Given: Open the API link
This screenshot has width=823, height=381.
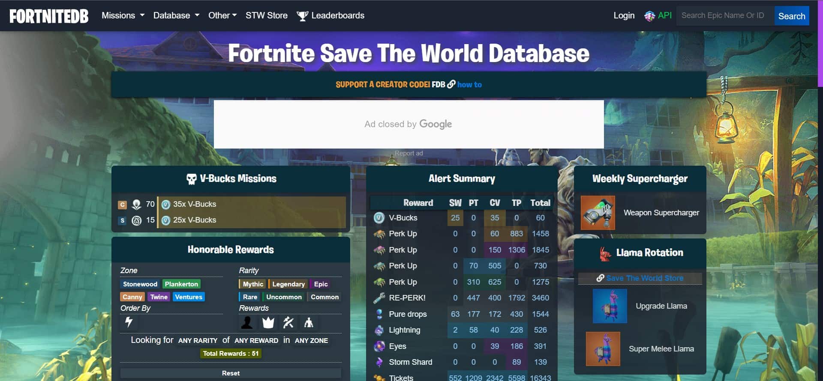Looking at the screenshot, I should pos(665,16).
